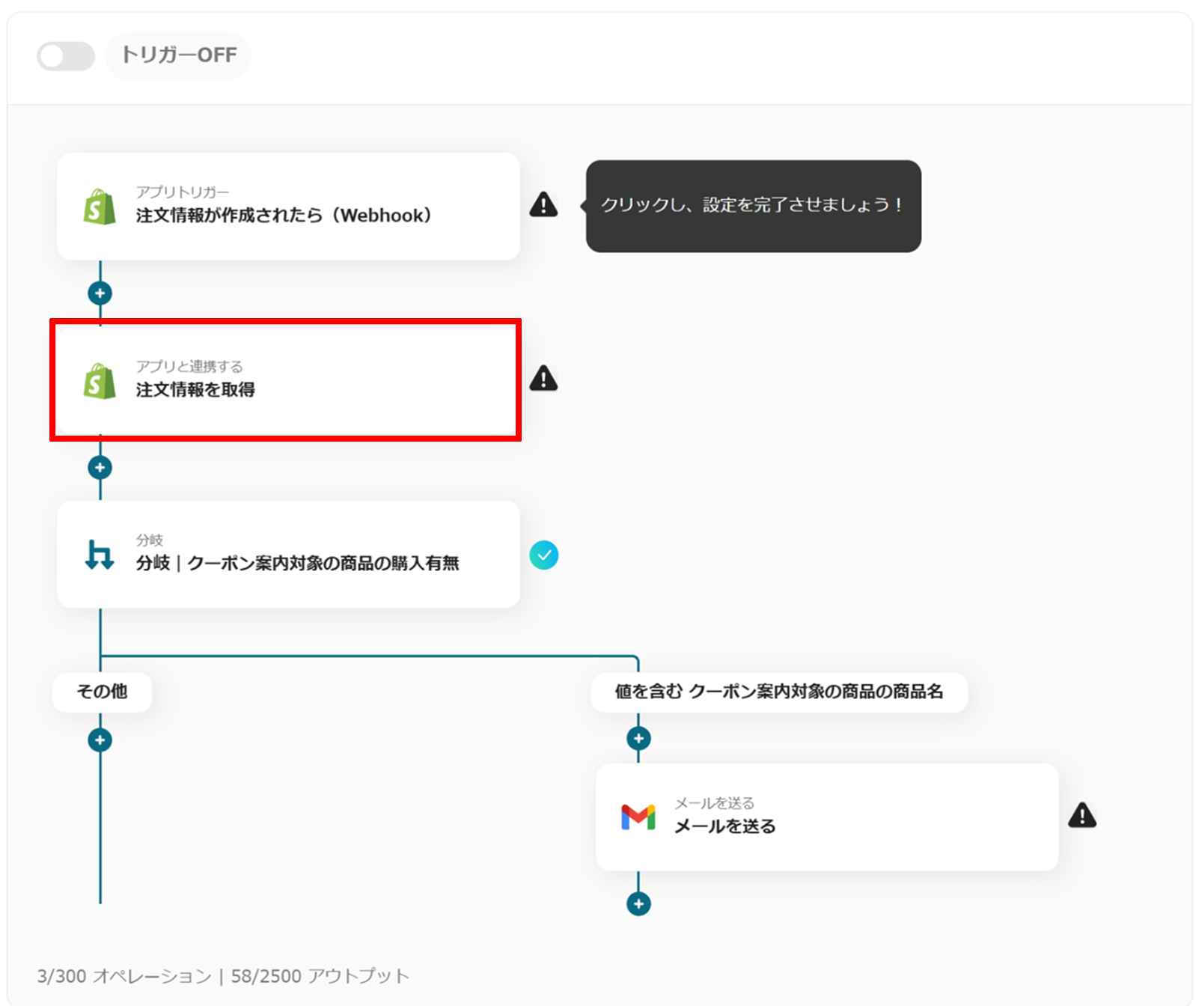This screenshot has width=1196, height=1006.
Task: Click Shopify icon on the 注文情報を取得 card
Action: point(100,381)
